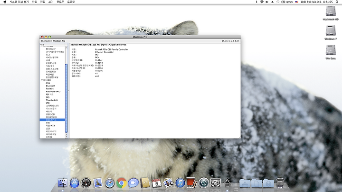Launch Google Chrome from Dock
The width and height of the screenshot is (342, 192).
tap(122, 183)
